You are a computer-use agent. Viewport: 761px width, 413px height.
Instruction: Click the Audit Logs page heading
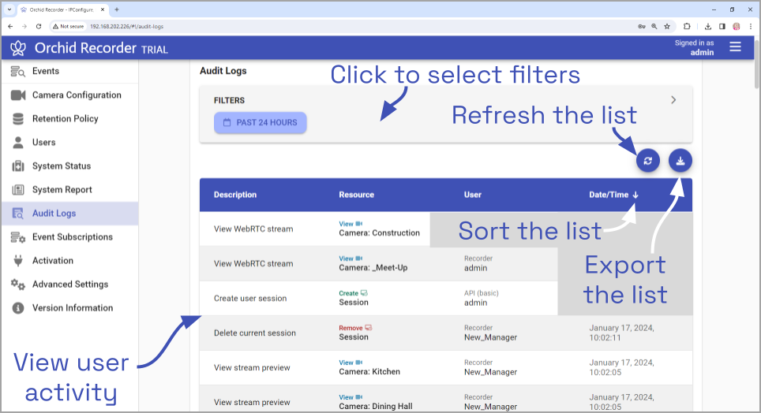click(223, 71)
